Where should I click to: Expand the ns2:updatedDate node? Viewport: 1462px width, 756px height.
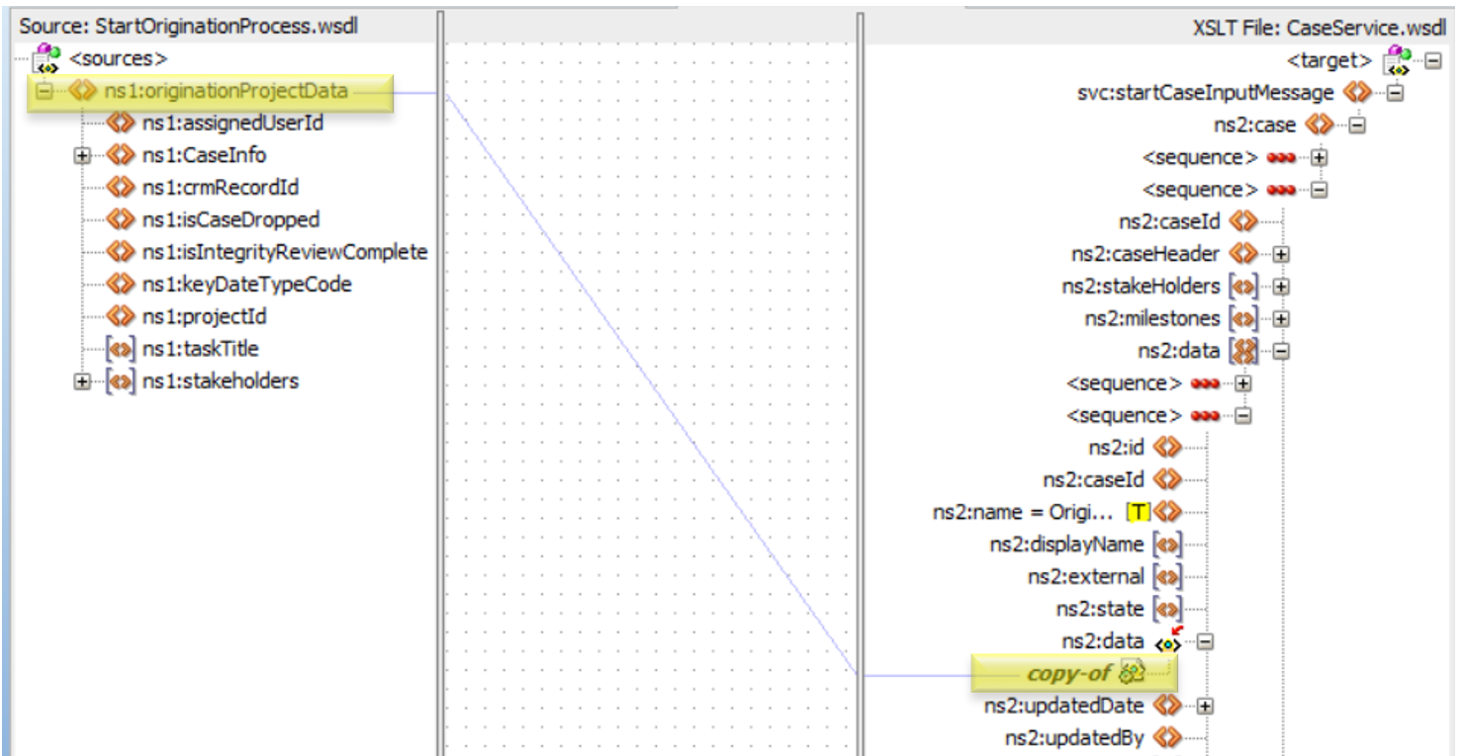[1206, 706]
